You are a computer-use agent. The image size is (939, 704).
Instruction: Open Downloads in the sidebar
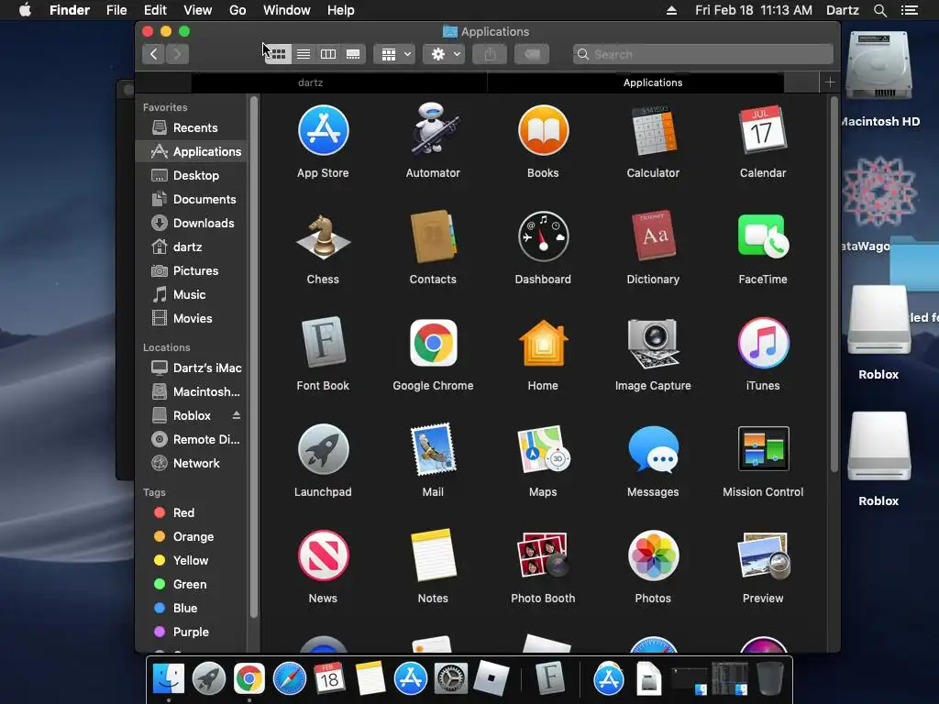click(x=192, y=224)
